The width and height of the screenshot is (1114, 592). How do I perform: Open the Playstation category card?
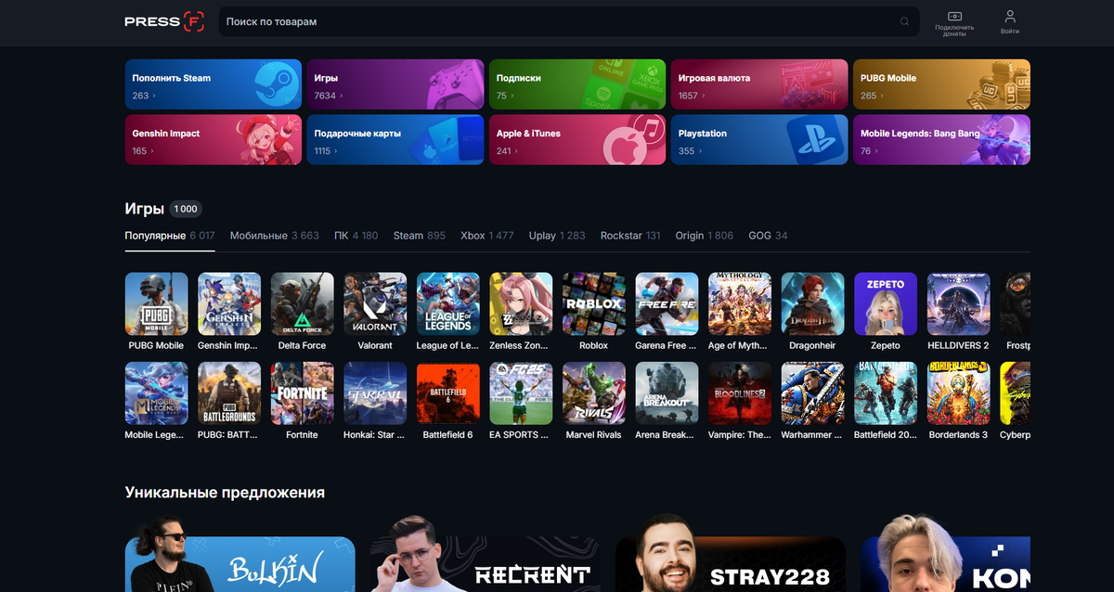(759, 139)
